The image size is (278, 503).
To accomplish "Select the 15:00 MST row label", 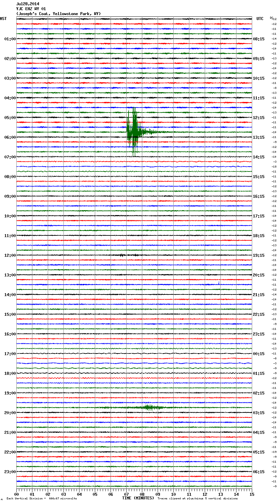I will point(10,314).
